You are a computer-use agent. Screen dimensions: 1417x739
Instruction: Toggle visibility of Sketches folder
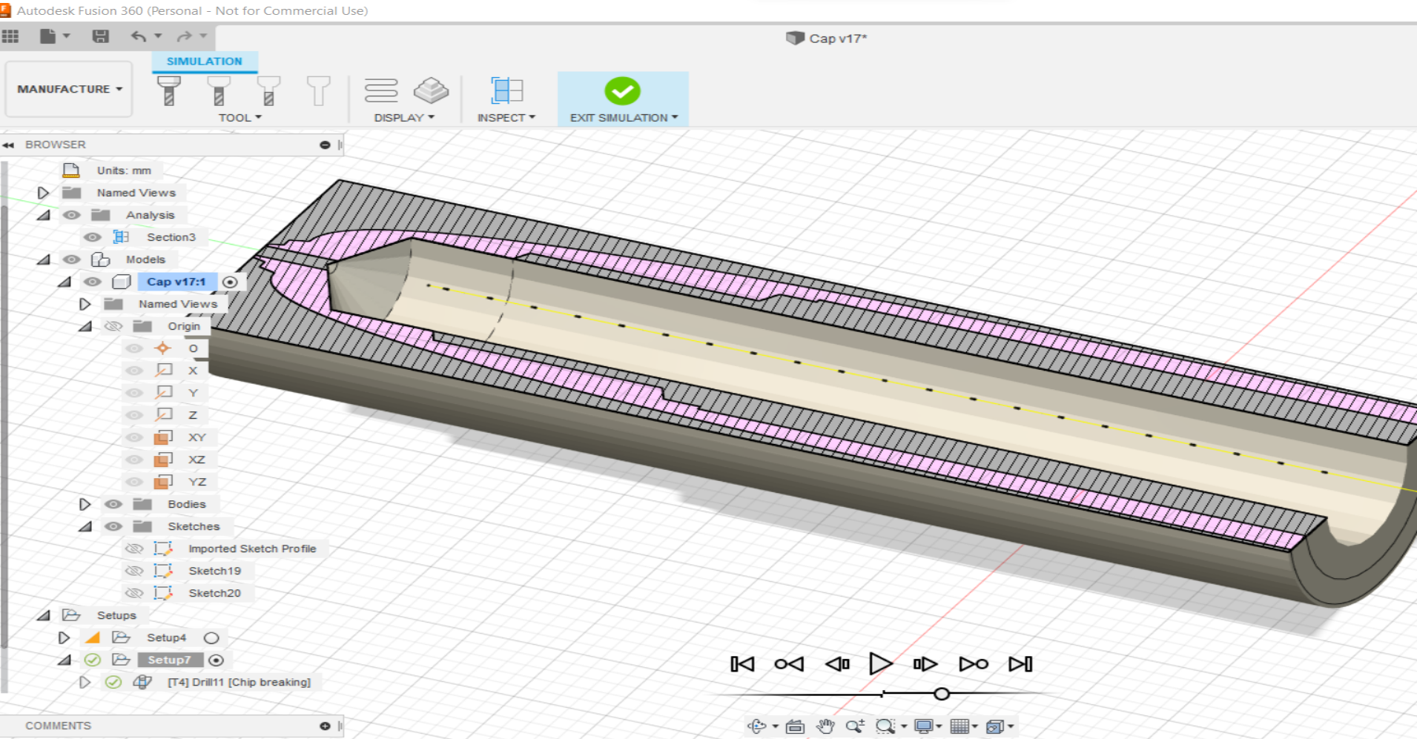[113, 526]
